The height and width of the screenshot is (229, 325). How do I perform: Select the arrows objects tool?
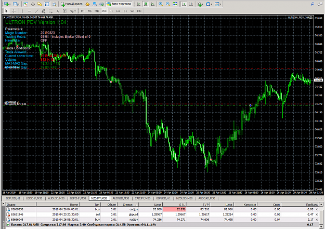click(72, 11)
